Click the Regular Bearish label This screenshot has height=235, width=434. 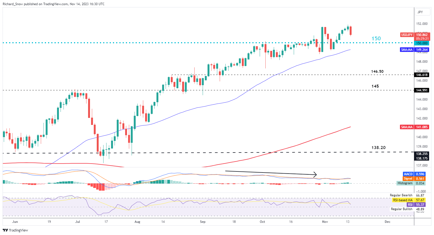coord(401,195)
